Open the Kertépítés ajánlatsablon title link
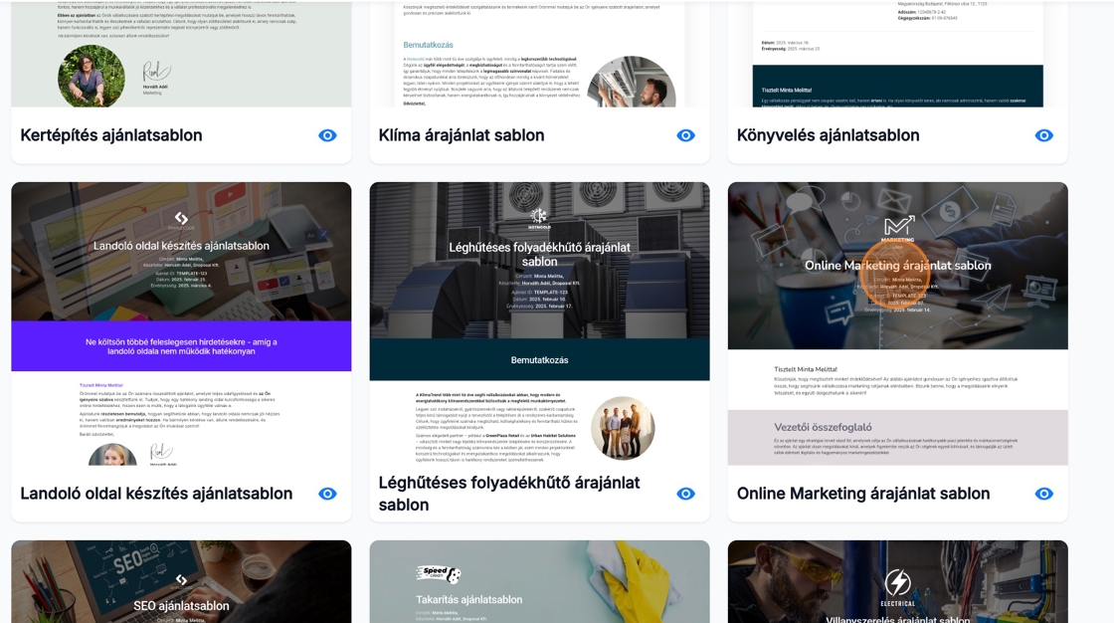Screen dimensions: 1114x623 point(111,135)
